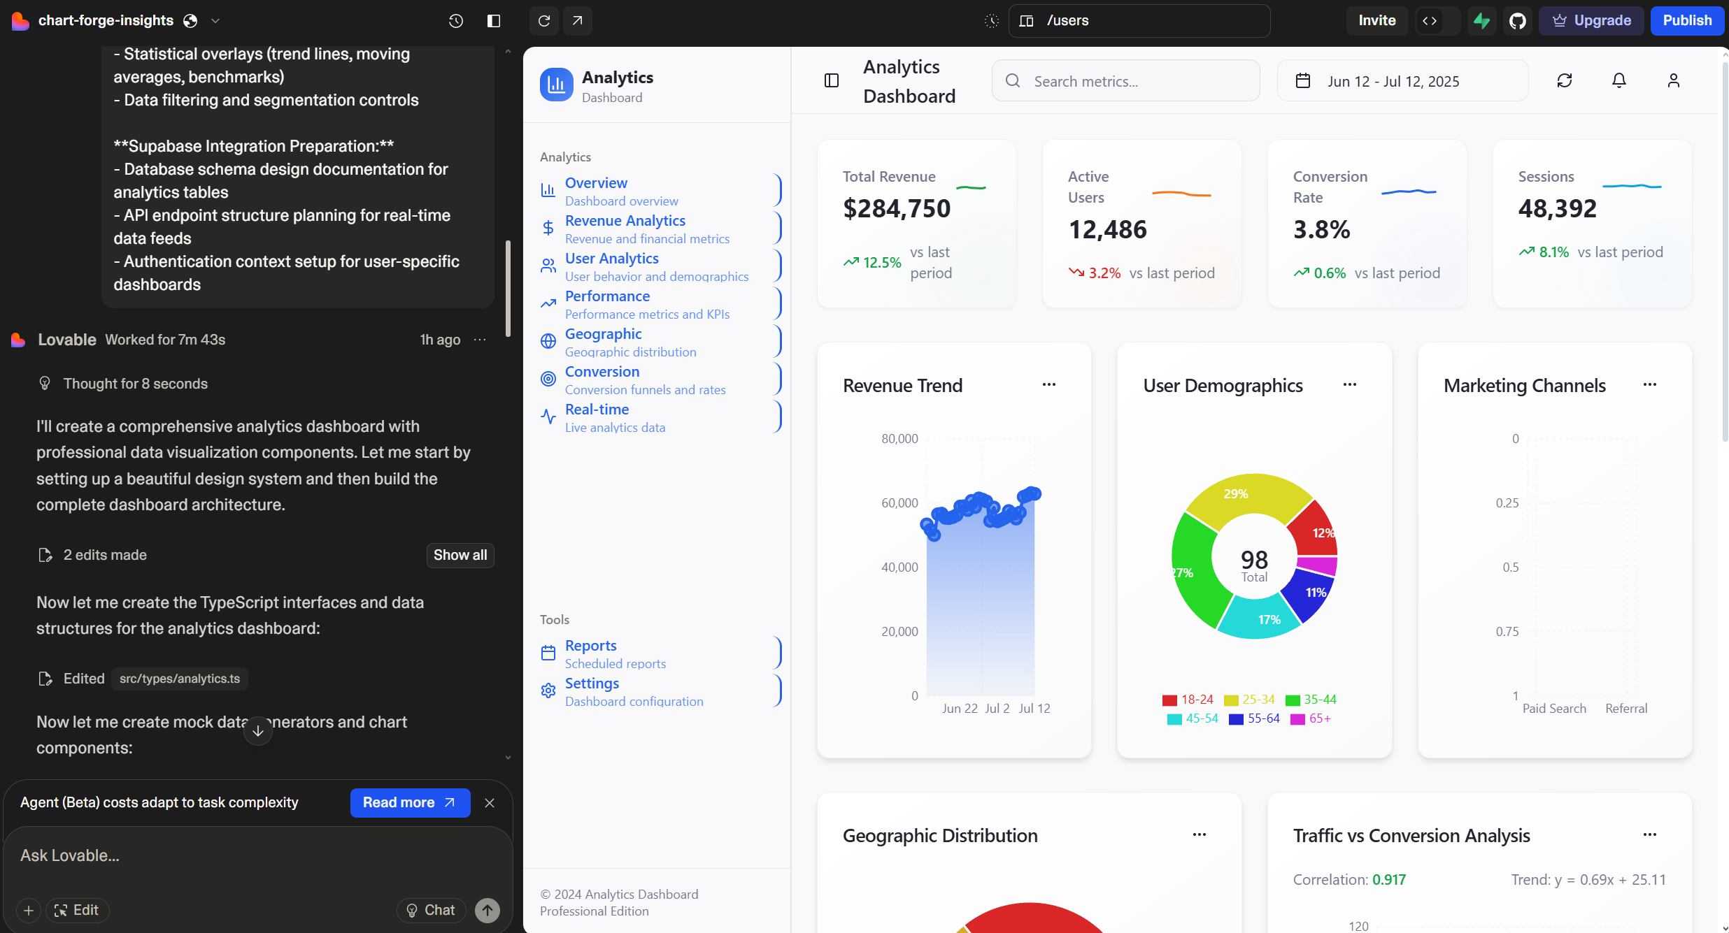
Task: Click the Real-time activity pulse icon
Action: pyautogui.click(x=548, y=417)
